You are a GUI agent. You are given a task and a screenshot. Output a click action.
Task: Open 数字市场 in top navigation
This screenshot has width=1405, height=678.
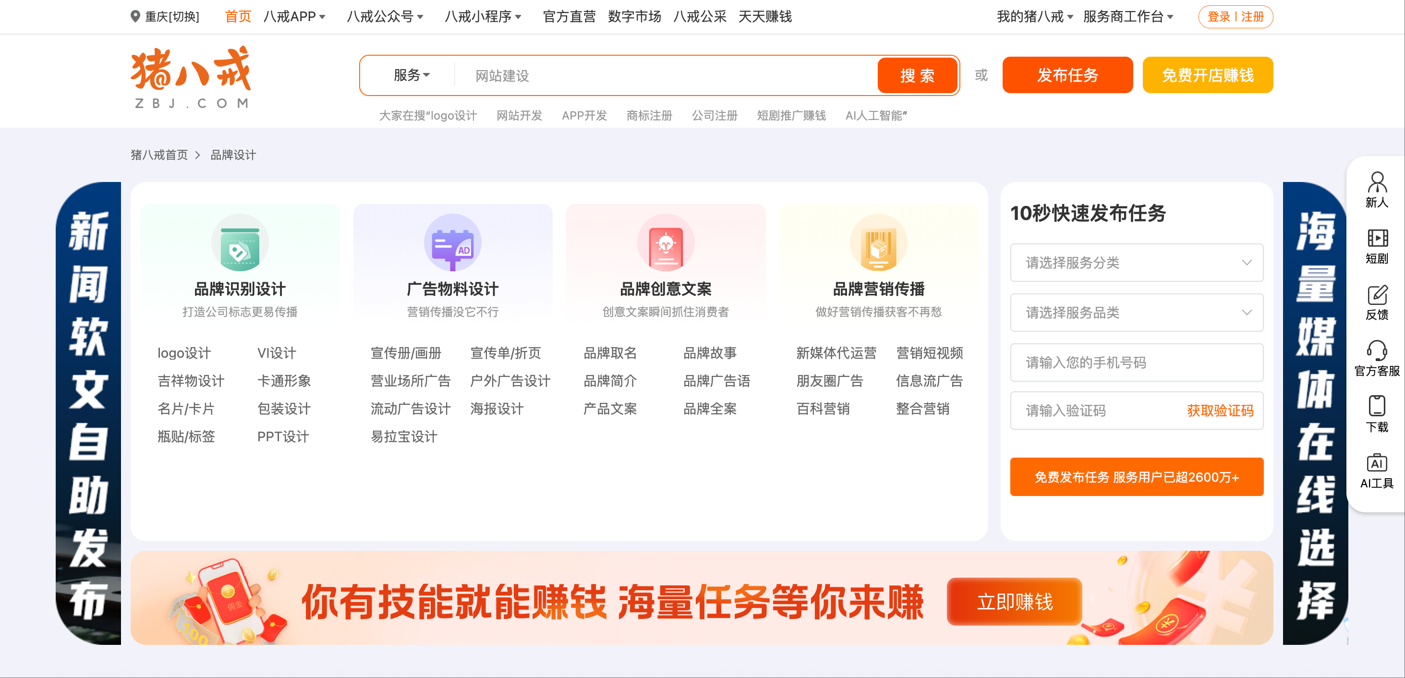tap(634, 16)
